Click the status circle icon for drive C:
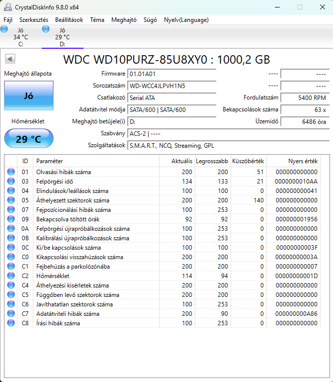The height and width of the screenshot is (382, 333). (x=4, y=29)
